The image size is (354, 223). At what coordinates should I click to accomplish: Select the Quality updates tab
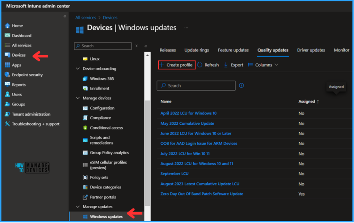[x=273, y=50]
